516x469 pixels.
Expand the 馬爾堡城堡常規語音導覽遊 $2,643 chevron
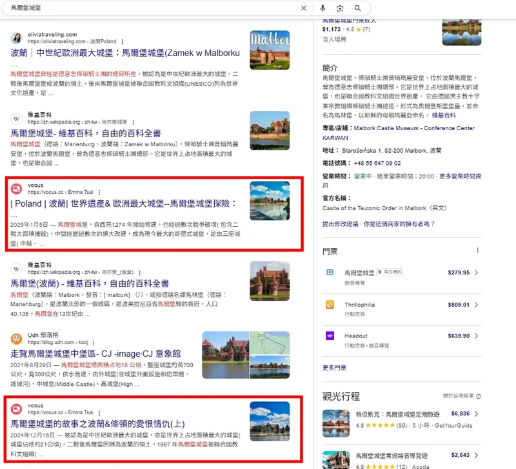point(476,455)
